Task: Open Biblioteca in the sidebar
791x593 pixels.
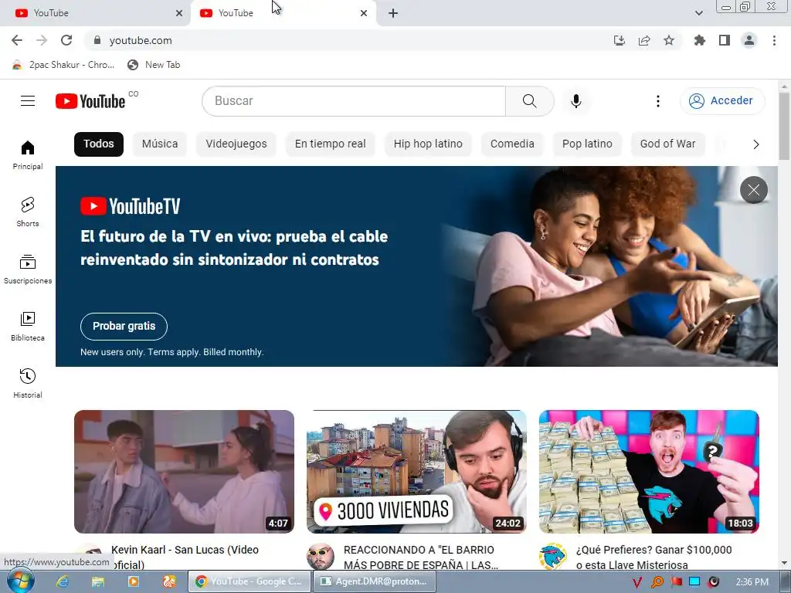Action: click(x=28, y=327)
